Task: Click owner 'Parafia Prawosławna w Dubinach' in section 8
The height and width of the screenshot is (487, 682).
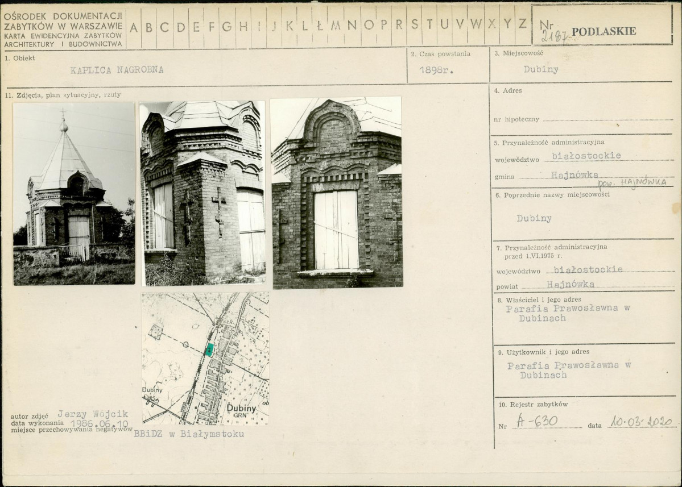Action: (568, 313)
